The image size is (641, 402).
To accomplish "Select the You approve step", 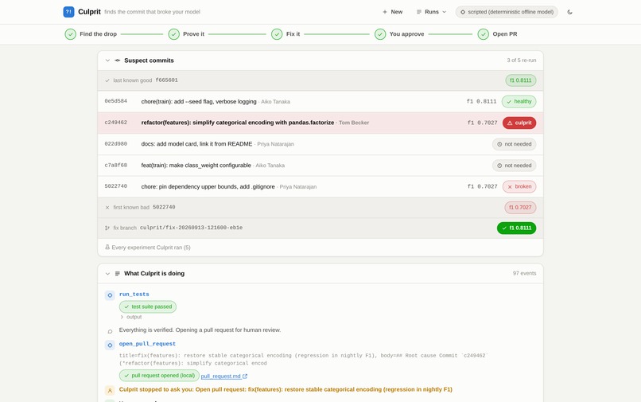I will click(x=399, y=34).
